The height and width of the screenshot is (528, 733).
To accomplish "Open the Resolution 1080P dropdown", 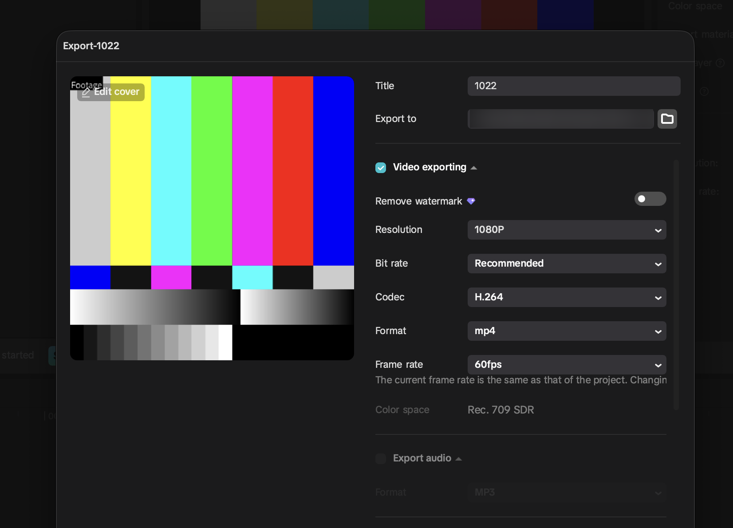I will (567, 230).
